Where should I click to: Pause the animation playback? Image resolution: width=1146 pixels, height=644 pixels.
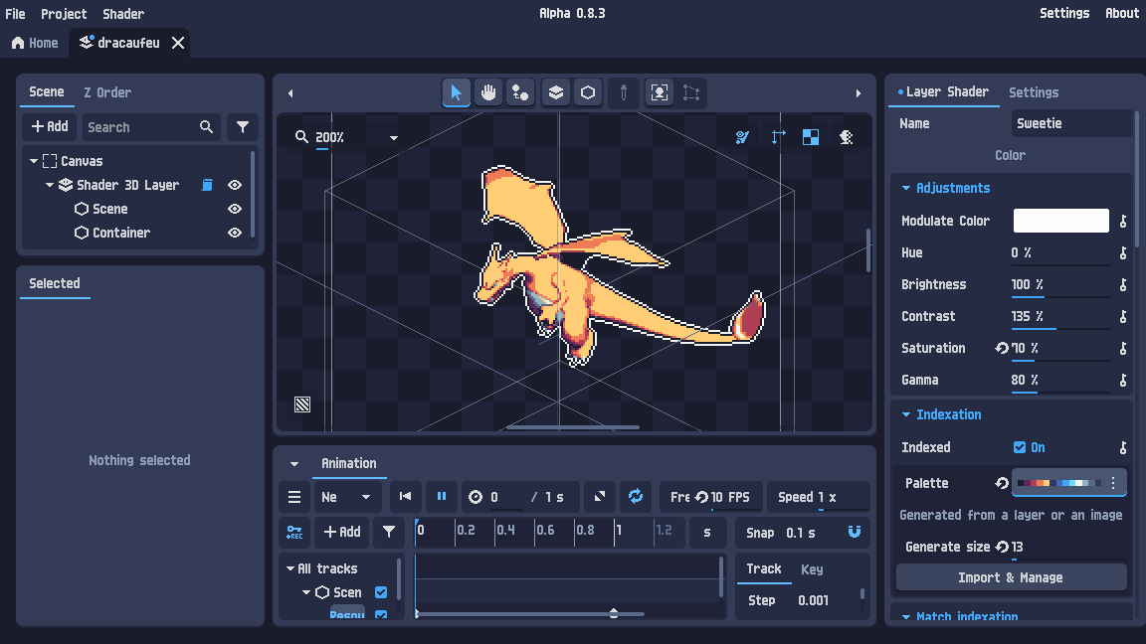tap(442, 497)
